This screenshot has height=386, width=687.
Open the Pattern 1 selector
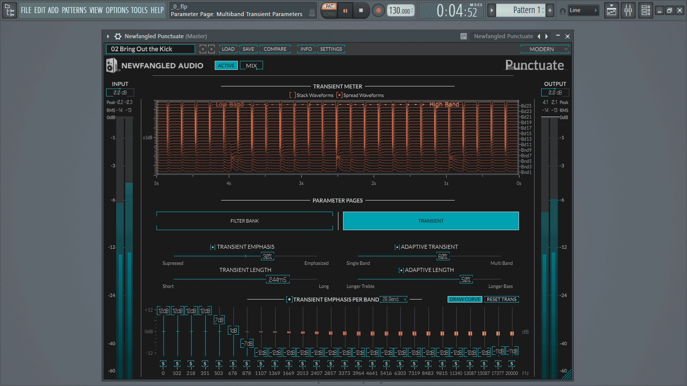pos(521,10)
